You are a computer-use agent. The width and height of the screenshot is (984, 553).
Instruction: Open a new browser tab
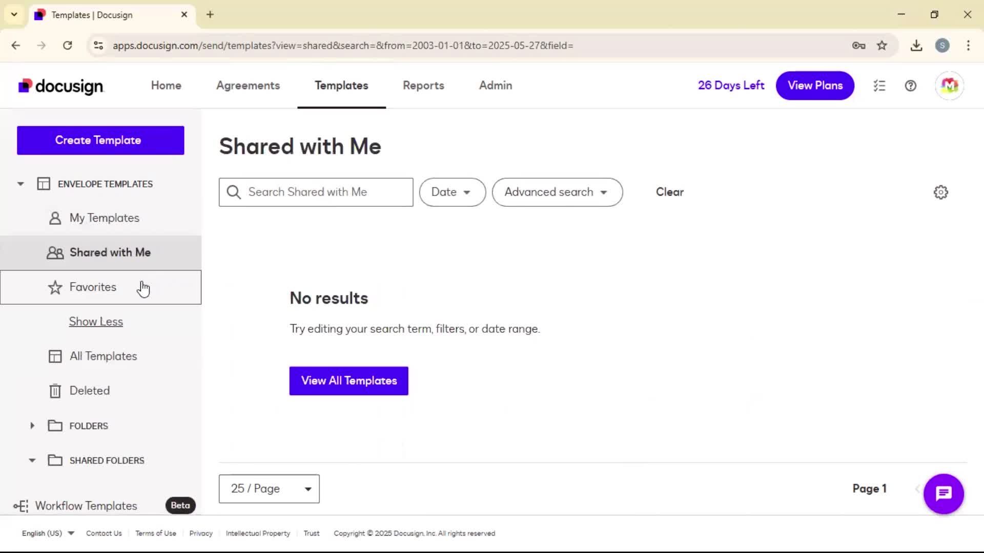click(x=210, y=14)
